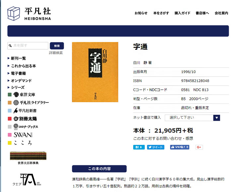Click the 字通 book title heading
Screen dimensions: 232x192
coord(141,47)
